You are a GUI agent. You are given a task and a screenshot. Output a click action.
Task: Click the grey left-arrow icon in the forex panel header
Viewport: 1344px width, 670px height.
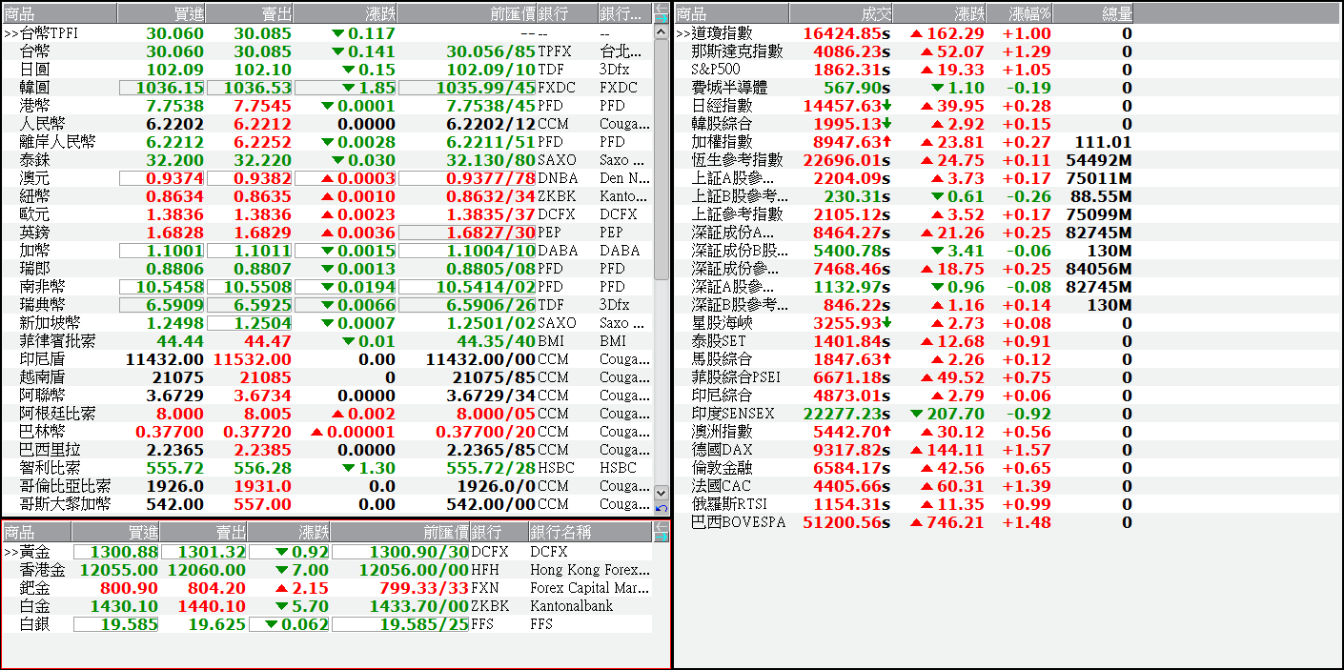(x=662, y=8)
